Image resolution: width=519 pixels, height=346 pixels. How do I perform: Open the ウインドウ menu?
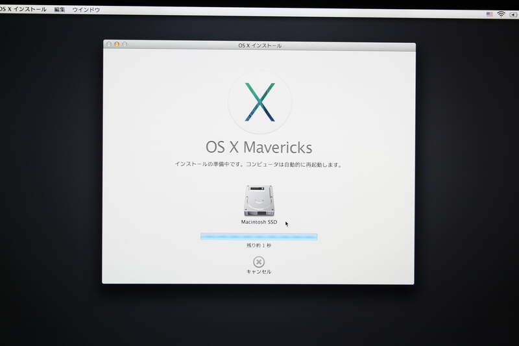(x=86, y=10)
